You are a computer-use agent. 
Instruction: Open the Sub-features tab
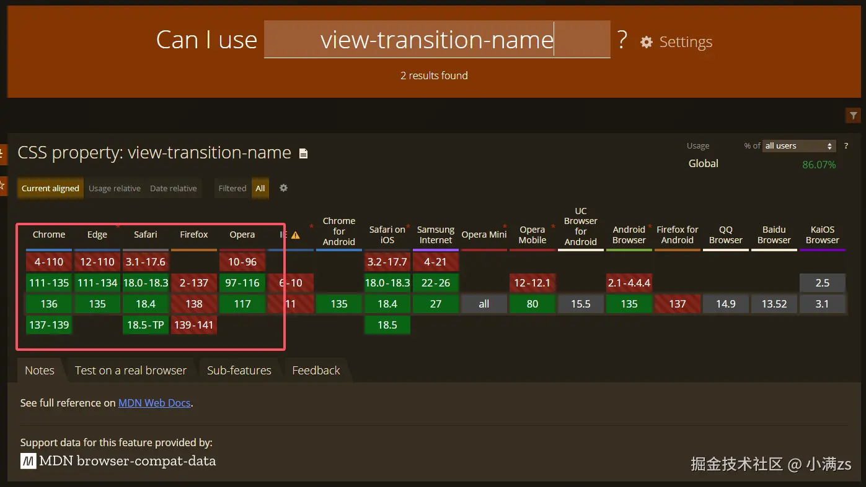tap(239, 370)
